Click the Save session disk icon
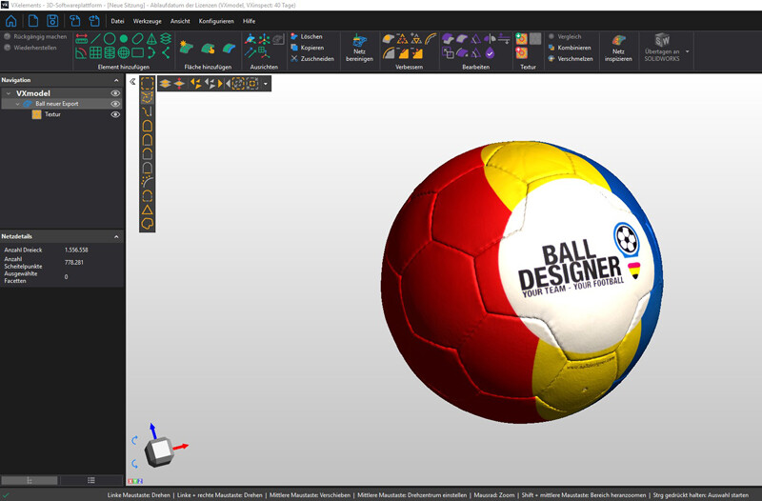The width and height of the screenshot is (762, 501). pyautogui.click(x=52, y=20)
